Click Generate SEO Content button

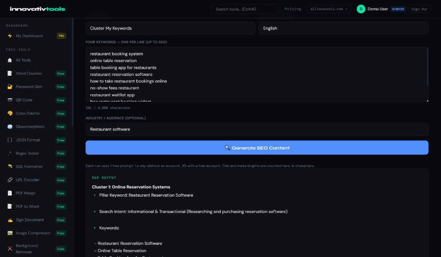[x=257, y=148]
